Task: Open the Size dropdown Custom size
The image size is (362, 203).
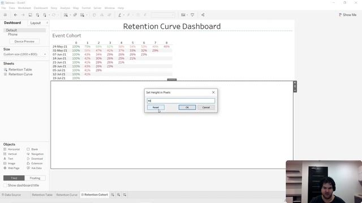Action: pyautogui.click(x=24, y=54)
